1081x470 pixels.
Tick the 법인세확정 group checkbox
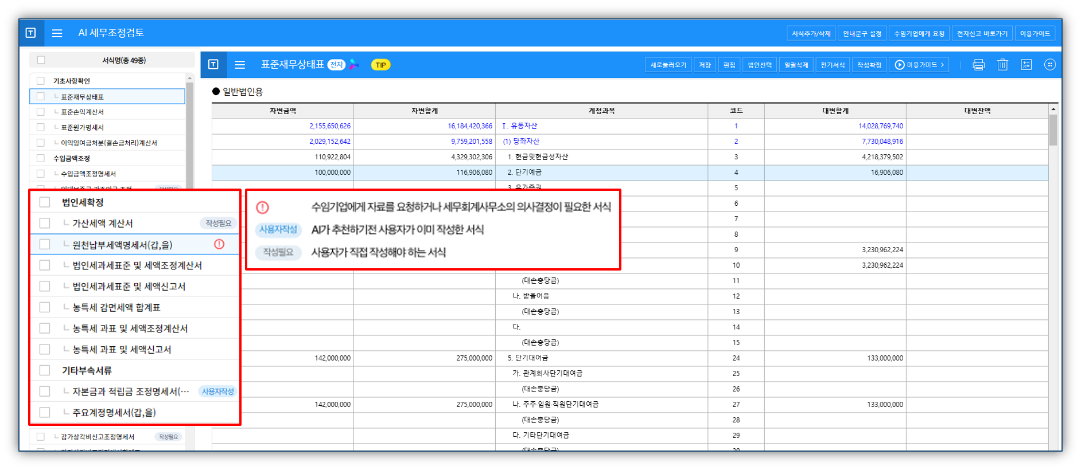(x=45, y=202)
